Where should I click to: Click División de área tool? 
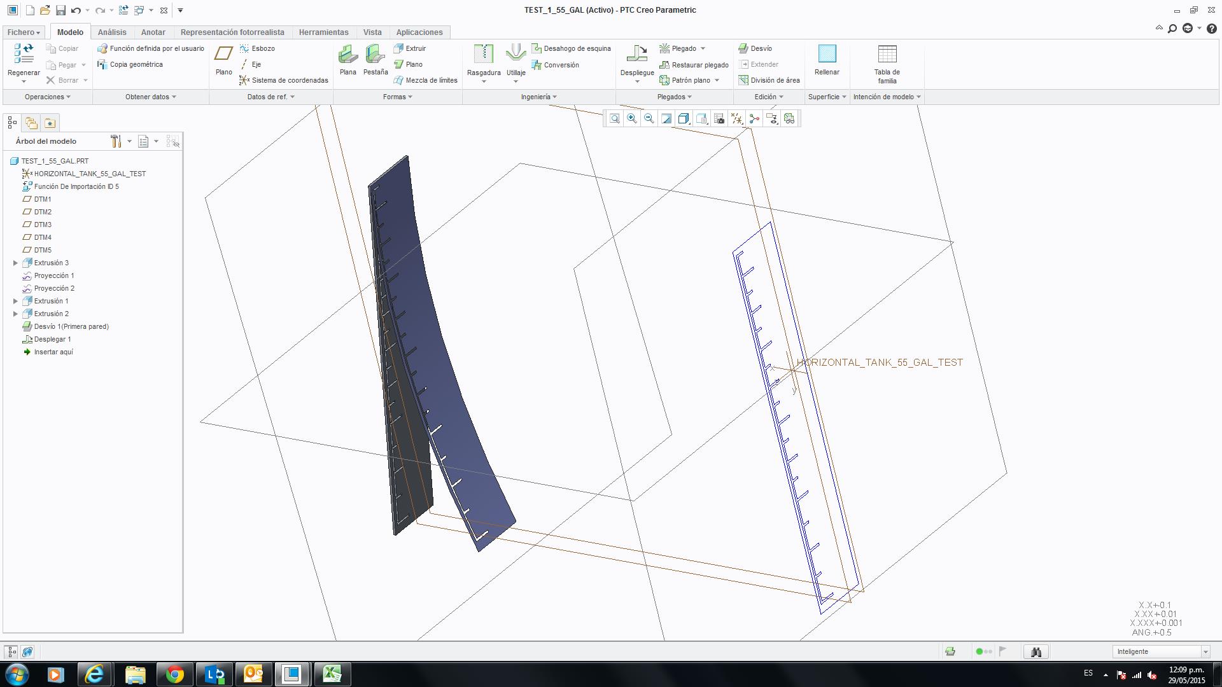(769, 80)
